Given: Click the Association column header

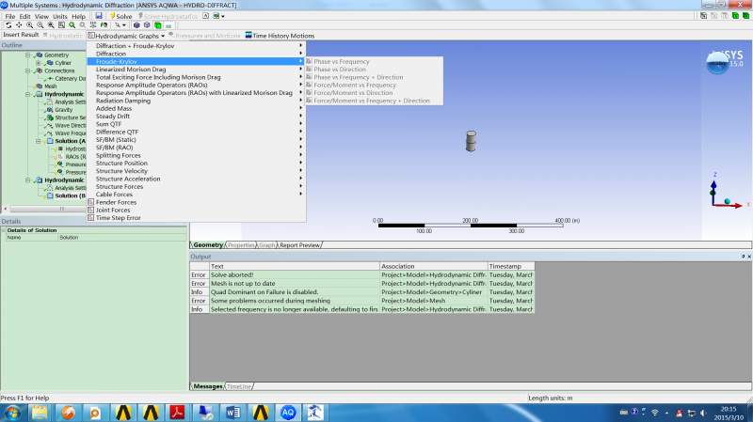Looking at the screenshot, I should (x=433, y=266).
